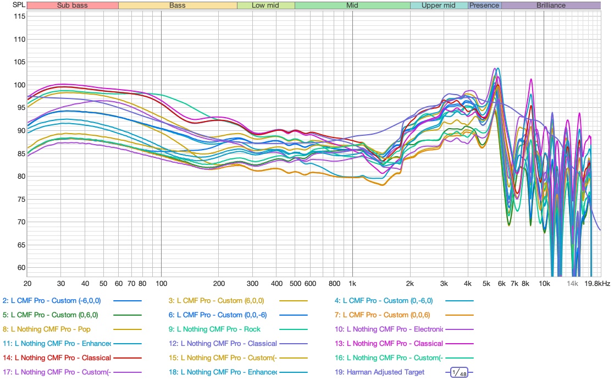This screenshot has width=614, height=380.
Task: Select legend entry 14: L Nothing CMF Pro - Classical
Action: 57,358
